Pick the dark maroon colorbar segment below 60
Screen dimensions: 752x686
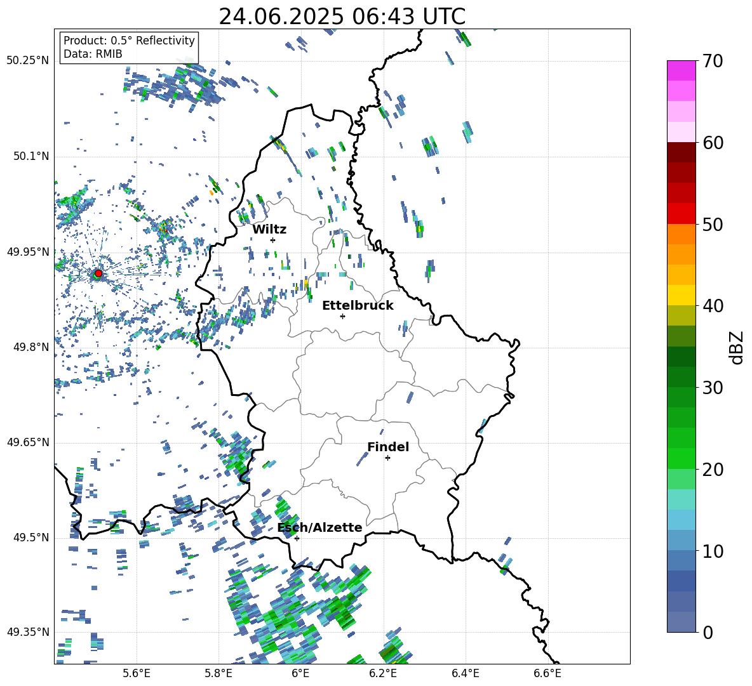(x=681, y=152)
